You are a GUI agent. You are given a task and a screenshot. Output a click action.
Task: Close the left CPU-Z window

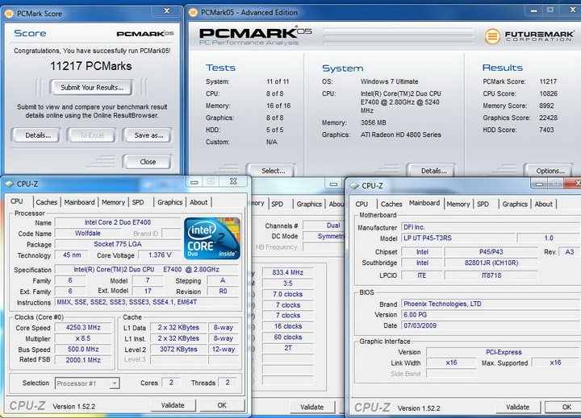(x=233, y=181)
